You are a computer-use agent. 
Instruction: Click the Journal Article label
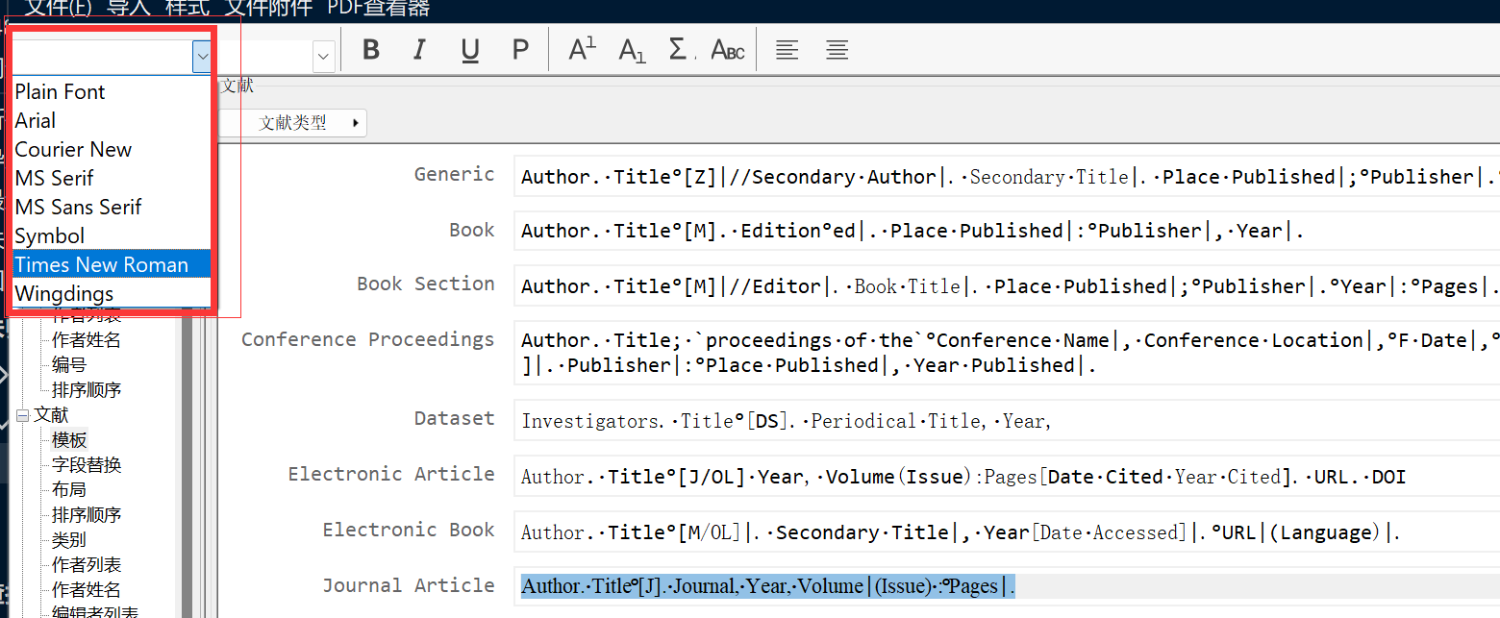click(409, 585)
